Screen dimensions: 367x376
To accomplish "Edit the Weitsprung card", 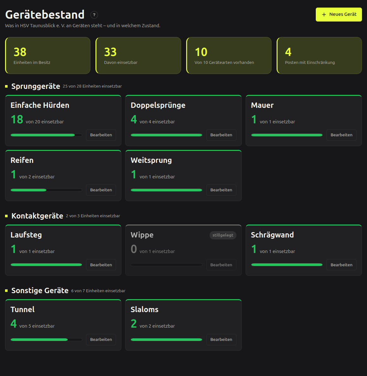I will (221, 190).
